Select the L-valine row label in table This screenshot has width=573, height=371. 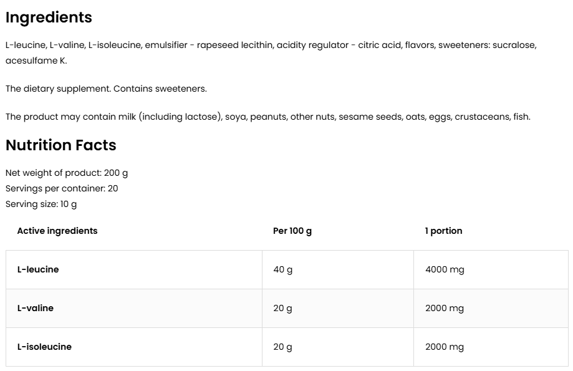36,308
